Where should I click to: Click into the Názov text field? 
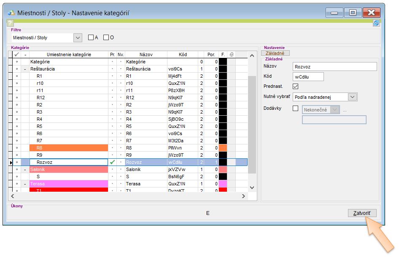(x=334, y=67)
